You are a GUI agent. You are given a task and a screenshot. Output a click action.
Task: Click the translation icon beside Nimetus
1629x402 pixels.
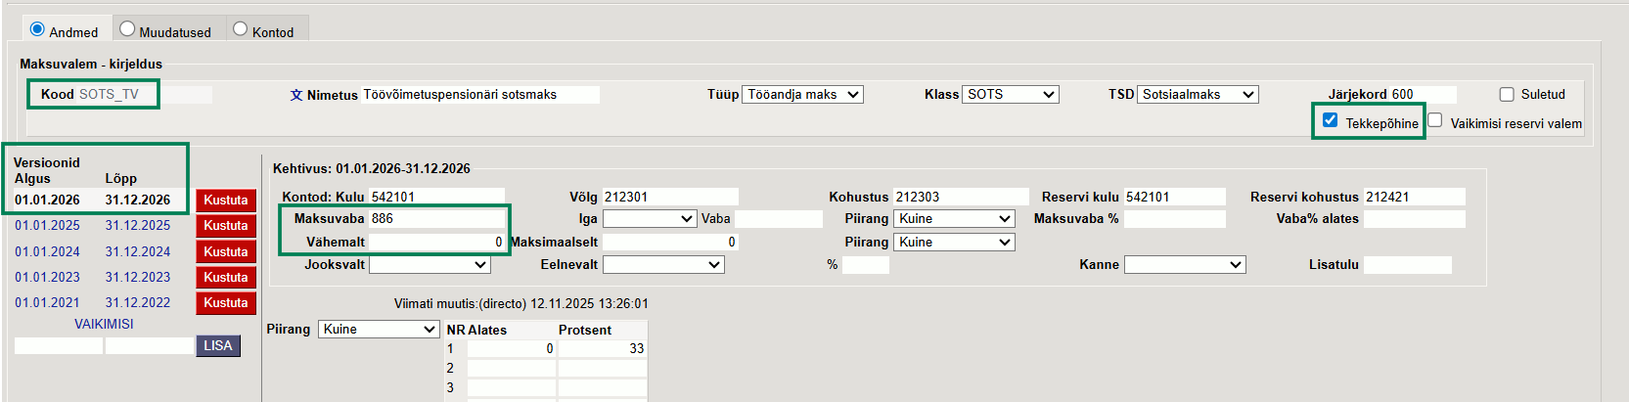pos(296,95)
